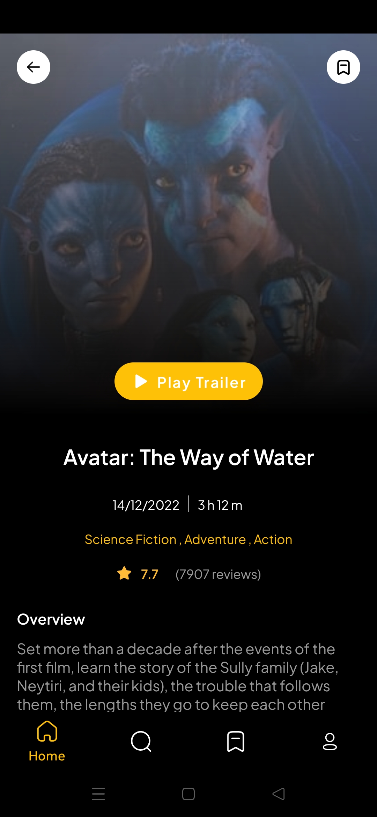Expand the overview description text

coord(178,677)
